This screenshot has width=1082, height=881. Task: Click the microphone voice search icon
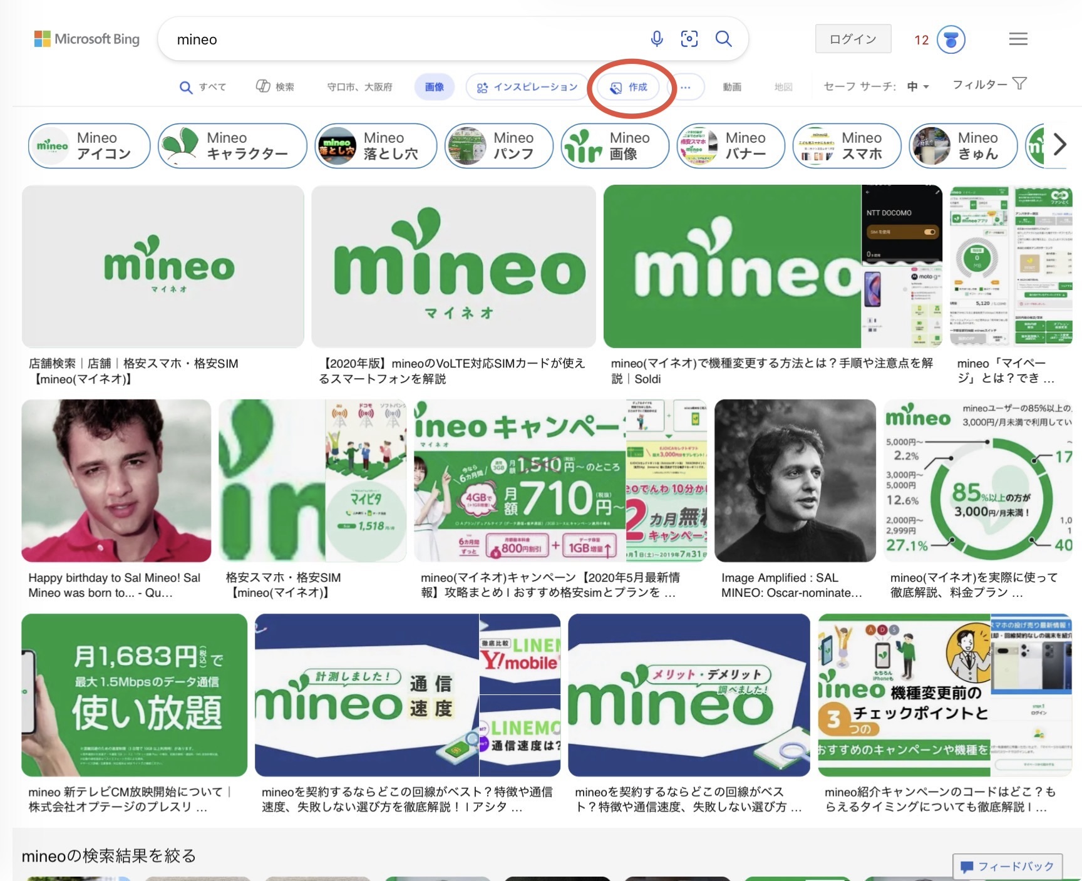pyautogui.click(x=656, y=39)
